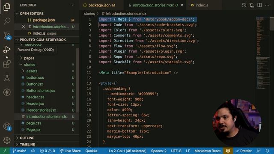Change indentation via Spaces: 2
Viewport: 274px width, 154px height.
coord(159,151)
